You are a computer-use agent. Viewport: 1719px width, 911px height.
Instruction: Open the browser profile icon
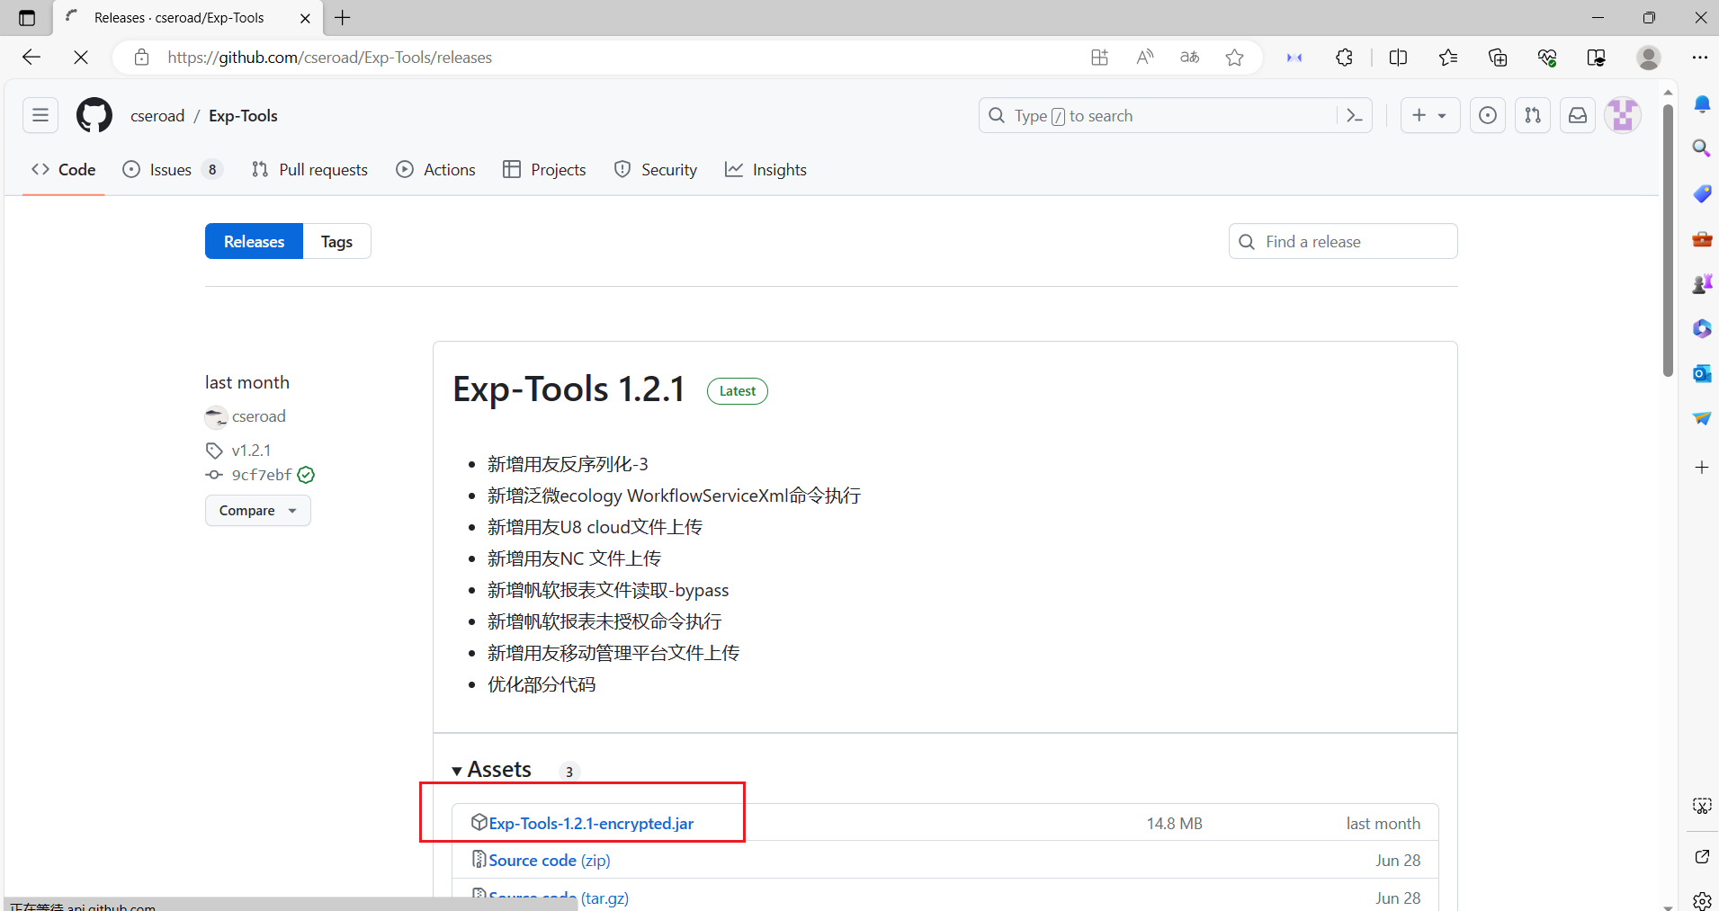[1649, 58]
